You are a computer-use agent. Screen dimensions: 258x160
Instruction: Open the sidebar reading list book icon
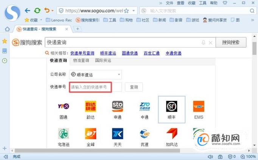[x=5, y=51]
